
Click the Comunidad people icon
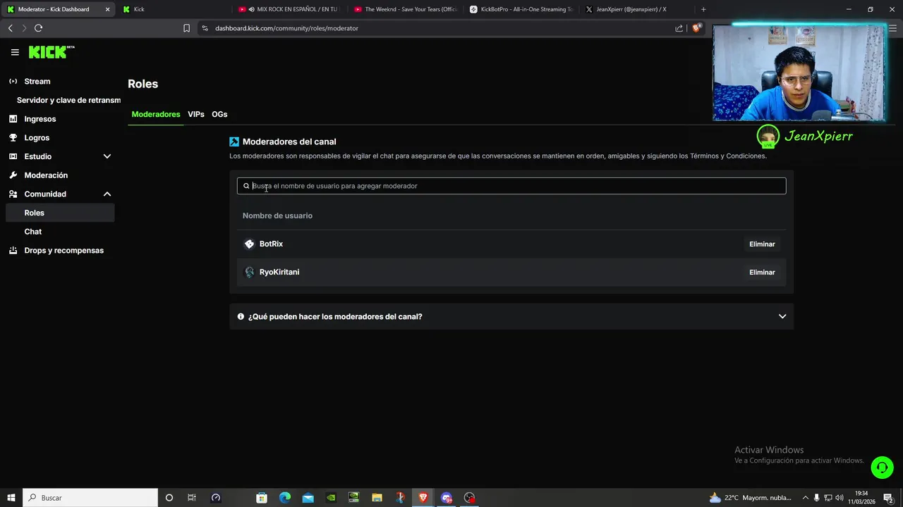13,194
